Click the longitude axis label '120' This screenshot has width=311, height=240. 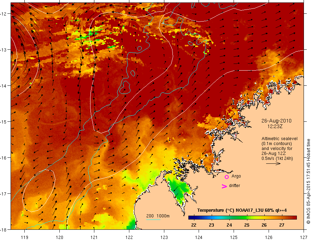tap(59, 237)
